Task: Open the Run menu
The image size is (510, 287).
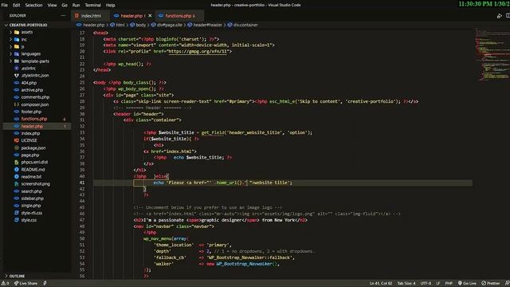Action: tap(76, 6)
